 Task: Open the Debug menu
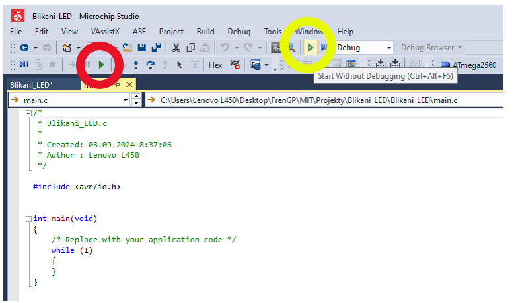[239, 32]
